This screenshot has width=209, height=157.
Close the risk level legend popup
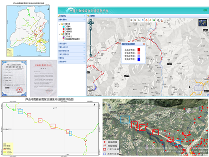144,44
